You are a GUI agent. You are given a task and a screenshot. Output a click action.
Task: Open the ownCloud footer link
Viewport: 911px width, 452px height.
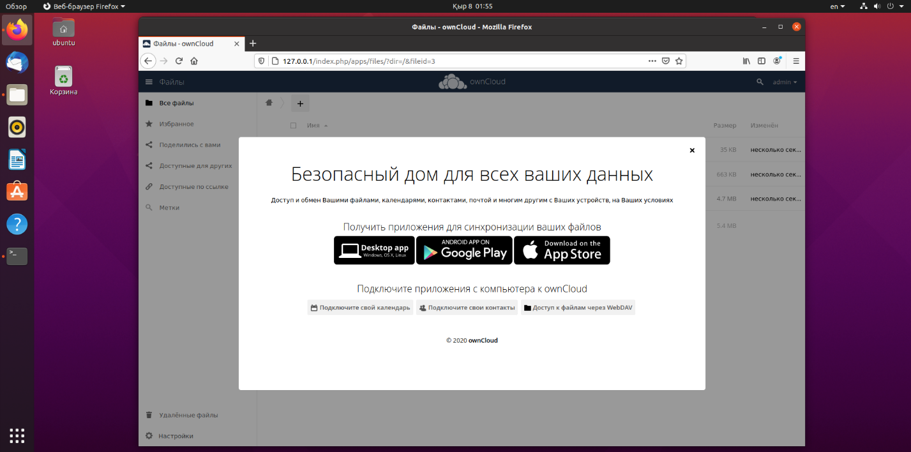pos(483,340)
